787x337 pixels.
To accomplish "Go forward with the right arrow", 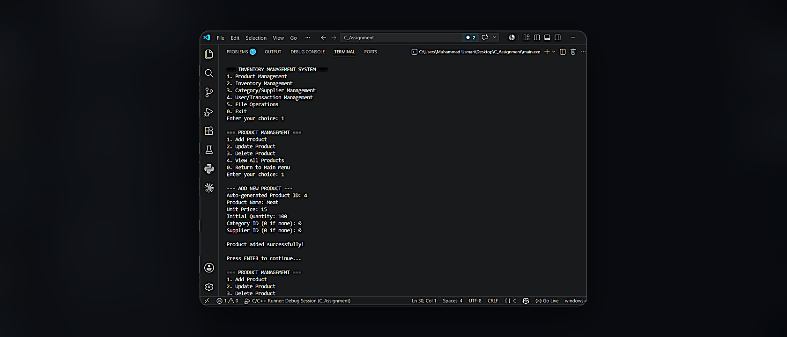I will point(334,37).
